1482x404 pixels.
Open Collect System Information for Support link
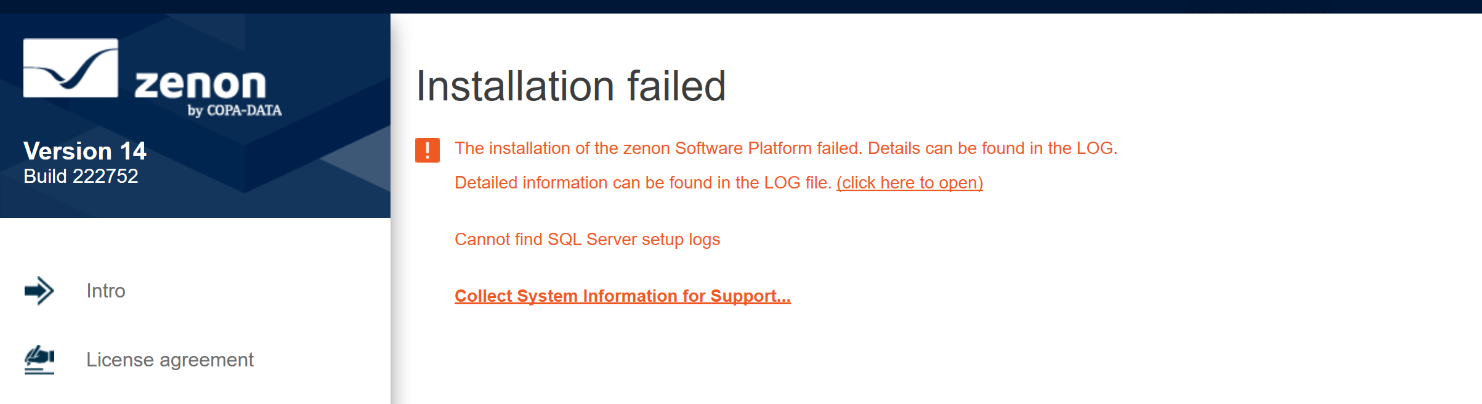(622, 296)
